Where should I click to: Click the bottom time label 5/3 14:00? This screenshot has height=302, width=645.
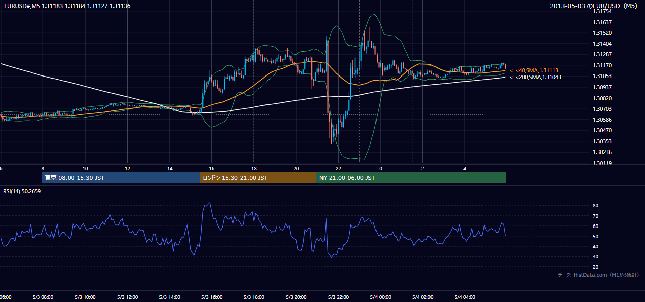170,297
